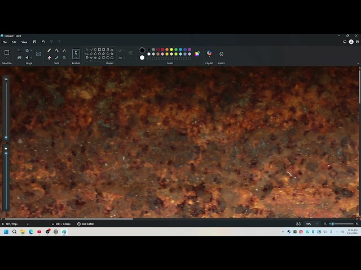This screenshot has height=270, width=361.
Task: Click the vertical canvas scrollbar
Action: click(360, 87)
